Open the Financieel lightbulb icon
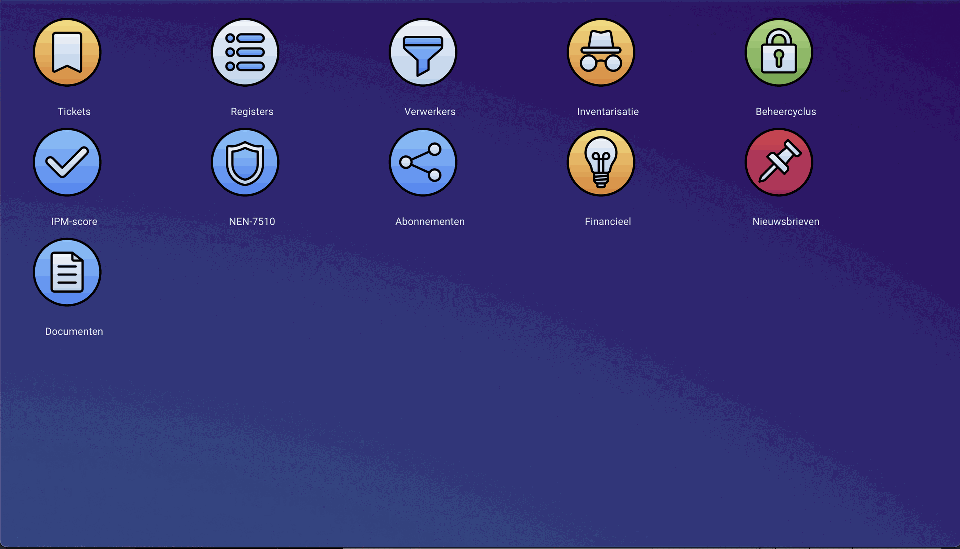The height and width of the screenshot is (549, 960). coord(601,162)
